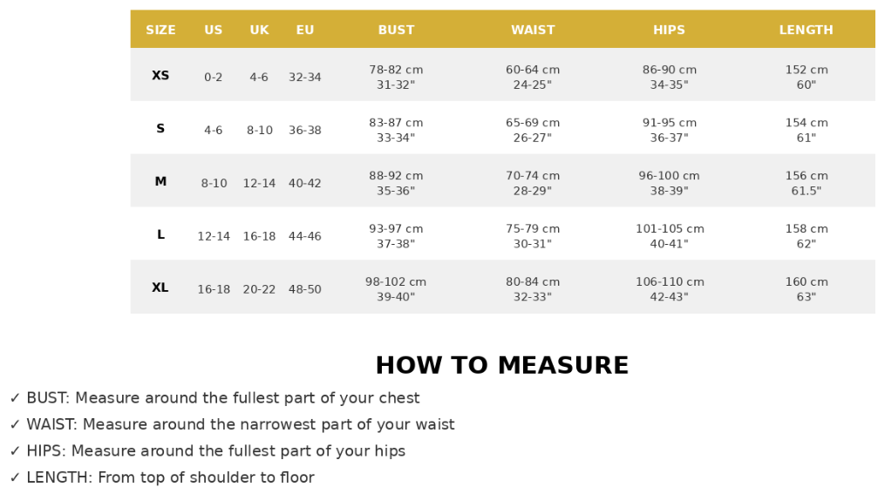This screenshot has height=494, width=878.
Task: Click the HOW TO MEASURE heading
Action: click(x=501, y=366)
